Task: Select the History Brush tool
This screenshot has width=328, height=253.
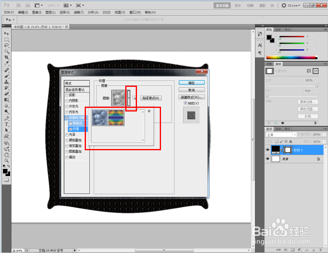Action: click(7, 88)
